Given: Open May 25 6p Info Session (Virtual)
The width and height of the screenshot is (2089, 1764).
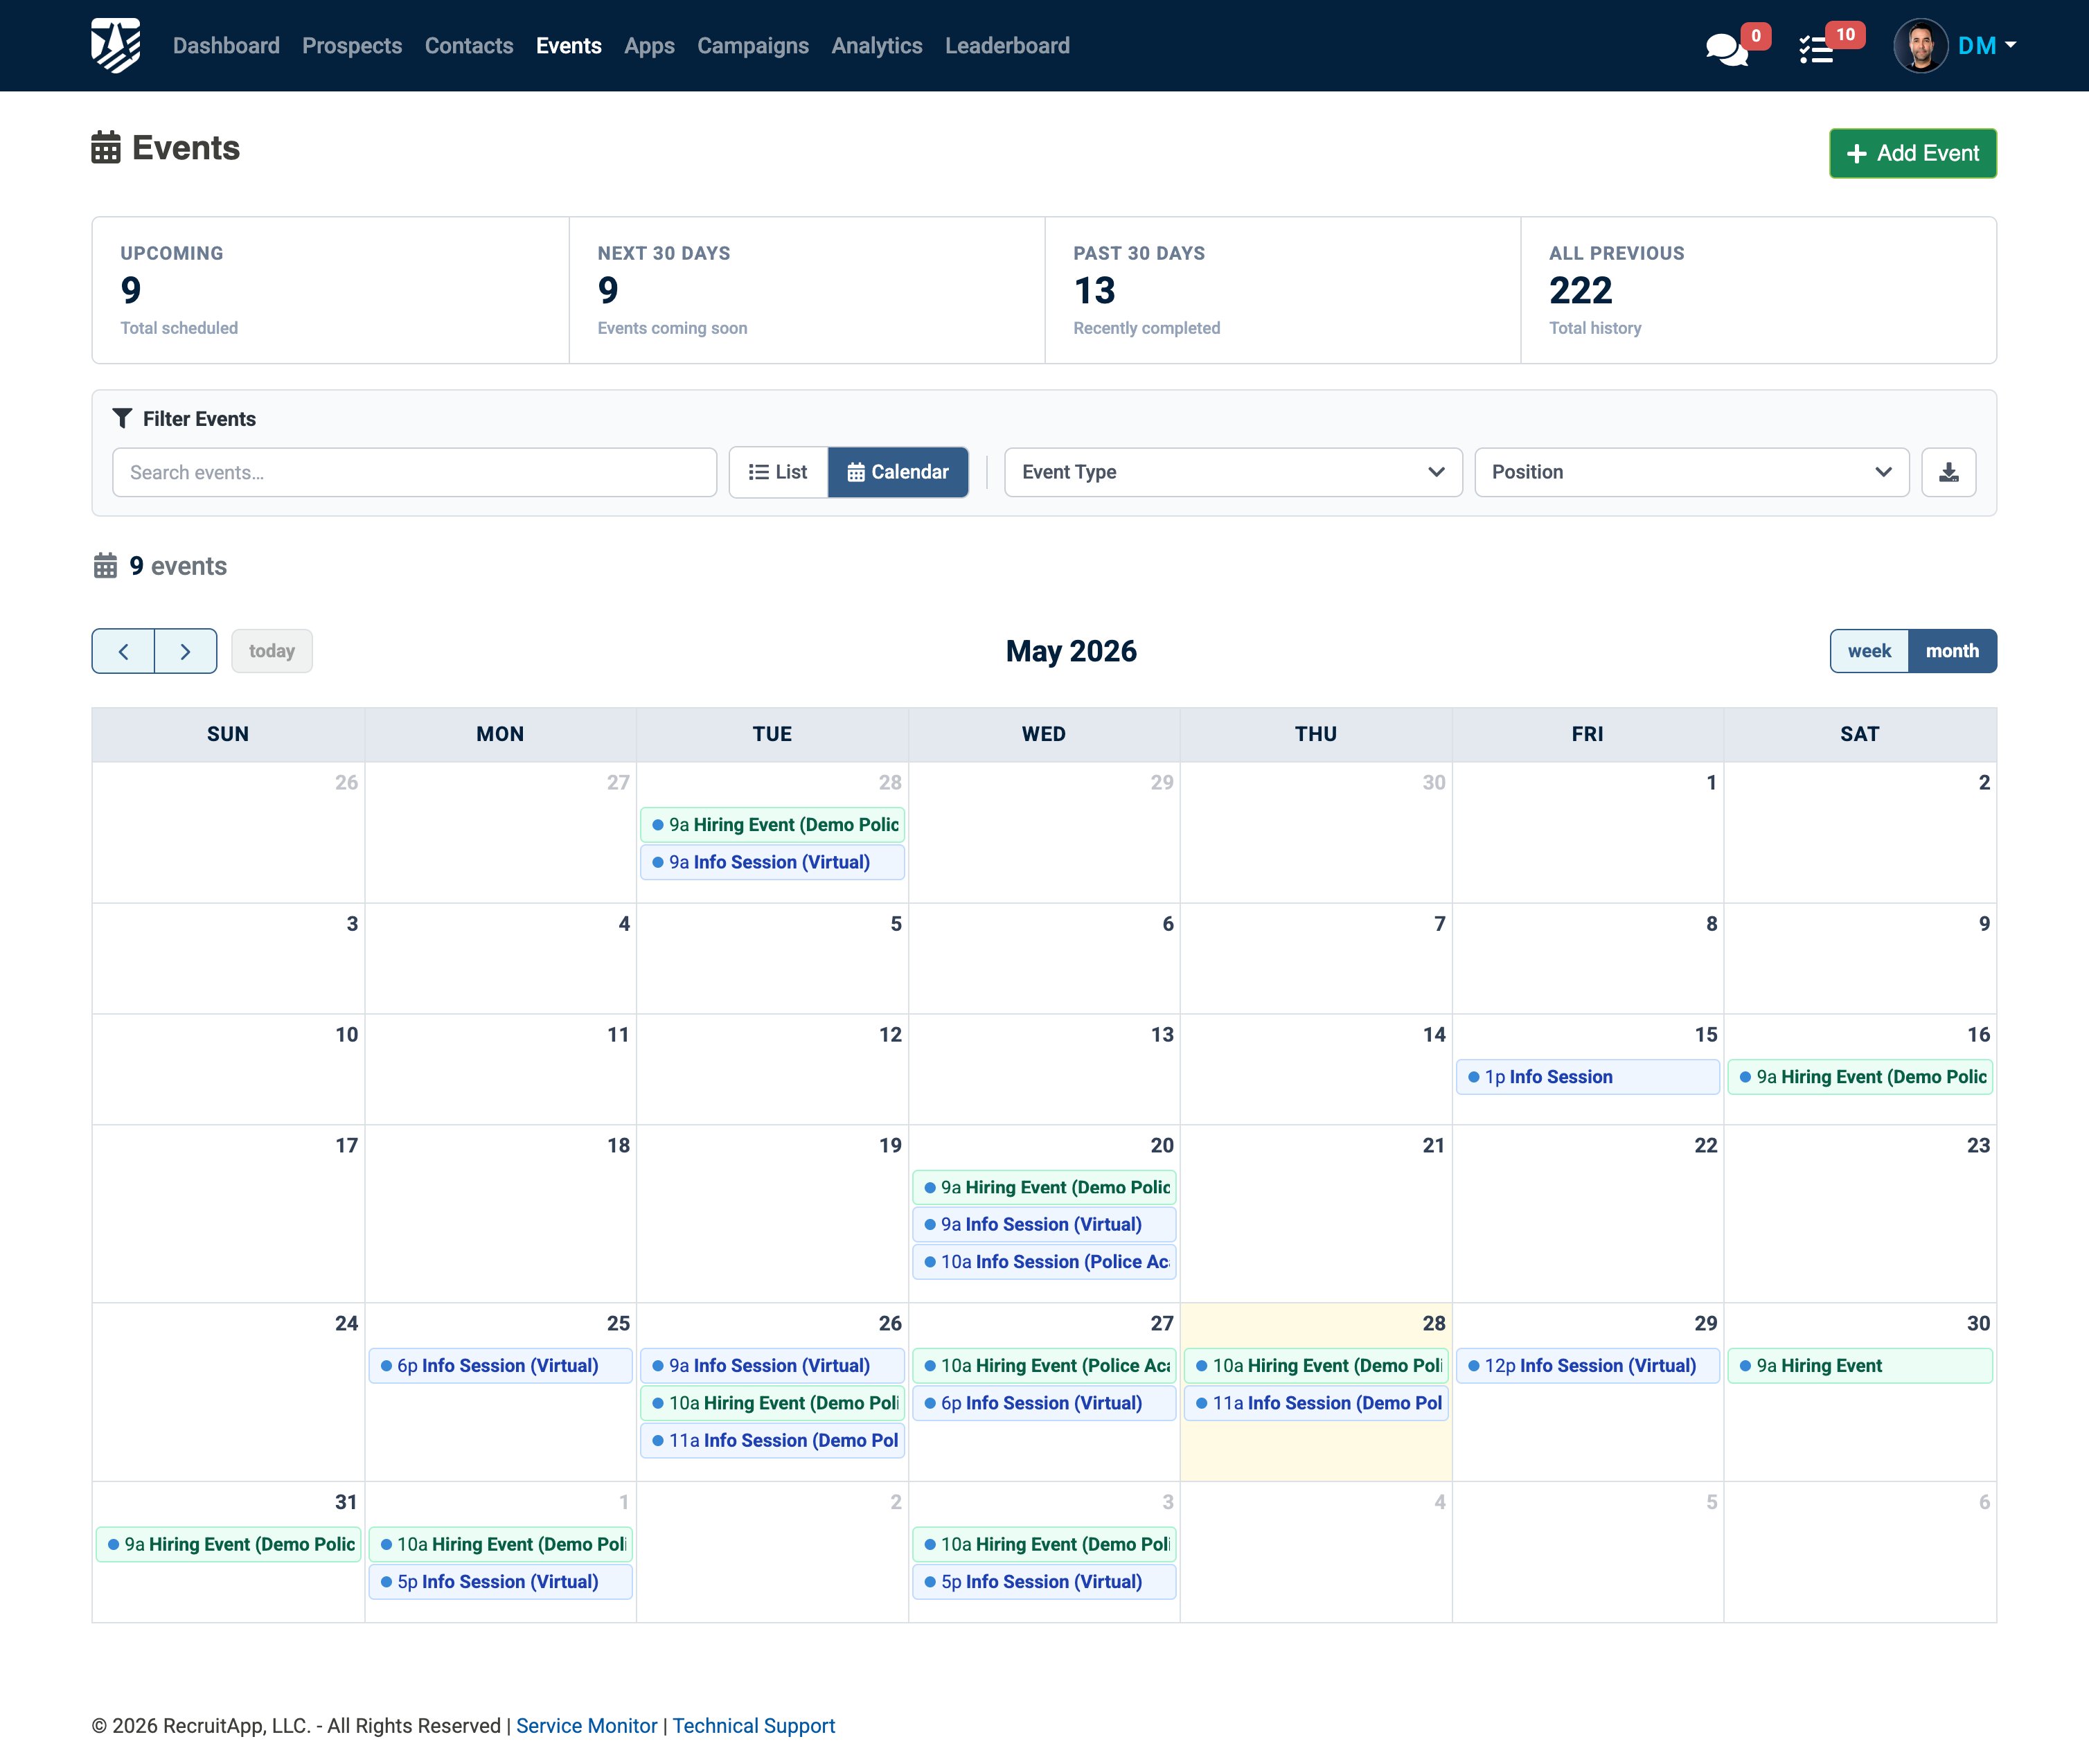Looking at the screenshot, I should point(500,1366).
